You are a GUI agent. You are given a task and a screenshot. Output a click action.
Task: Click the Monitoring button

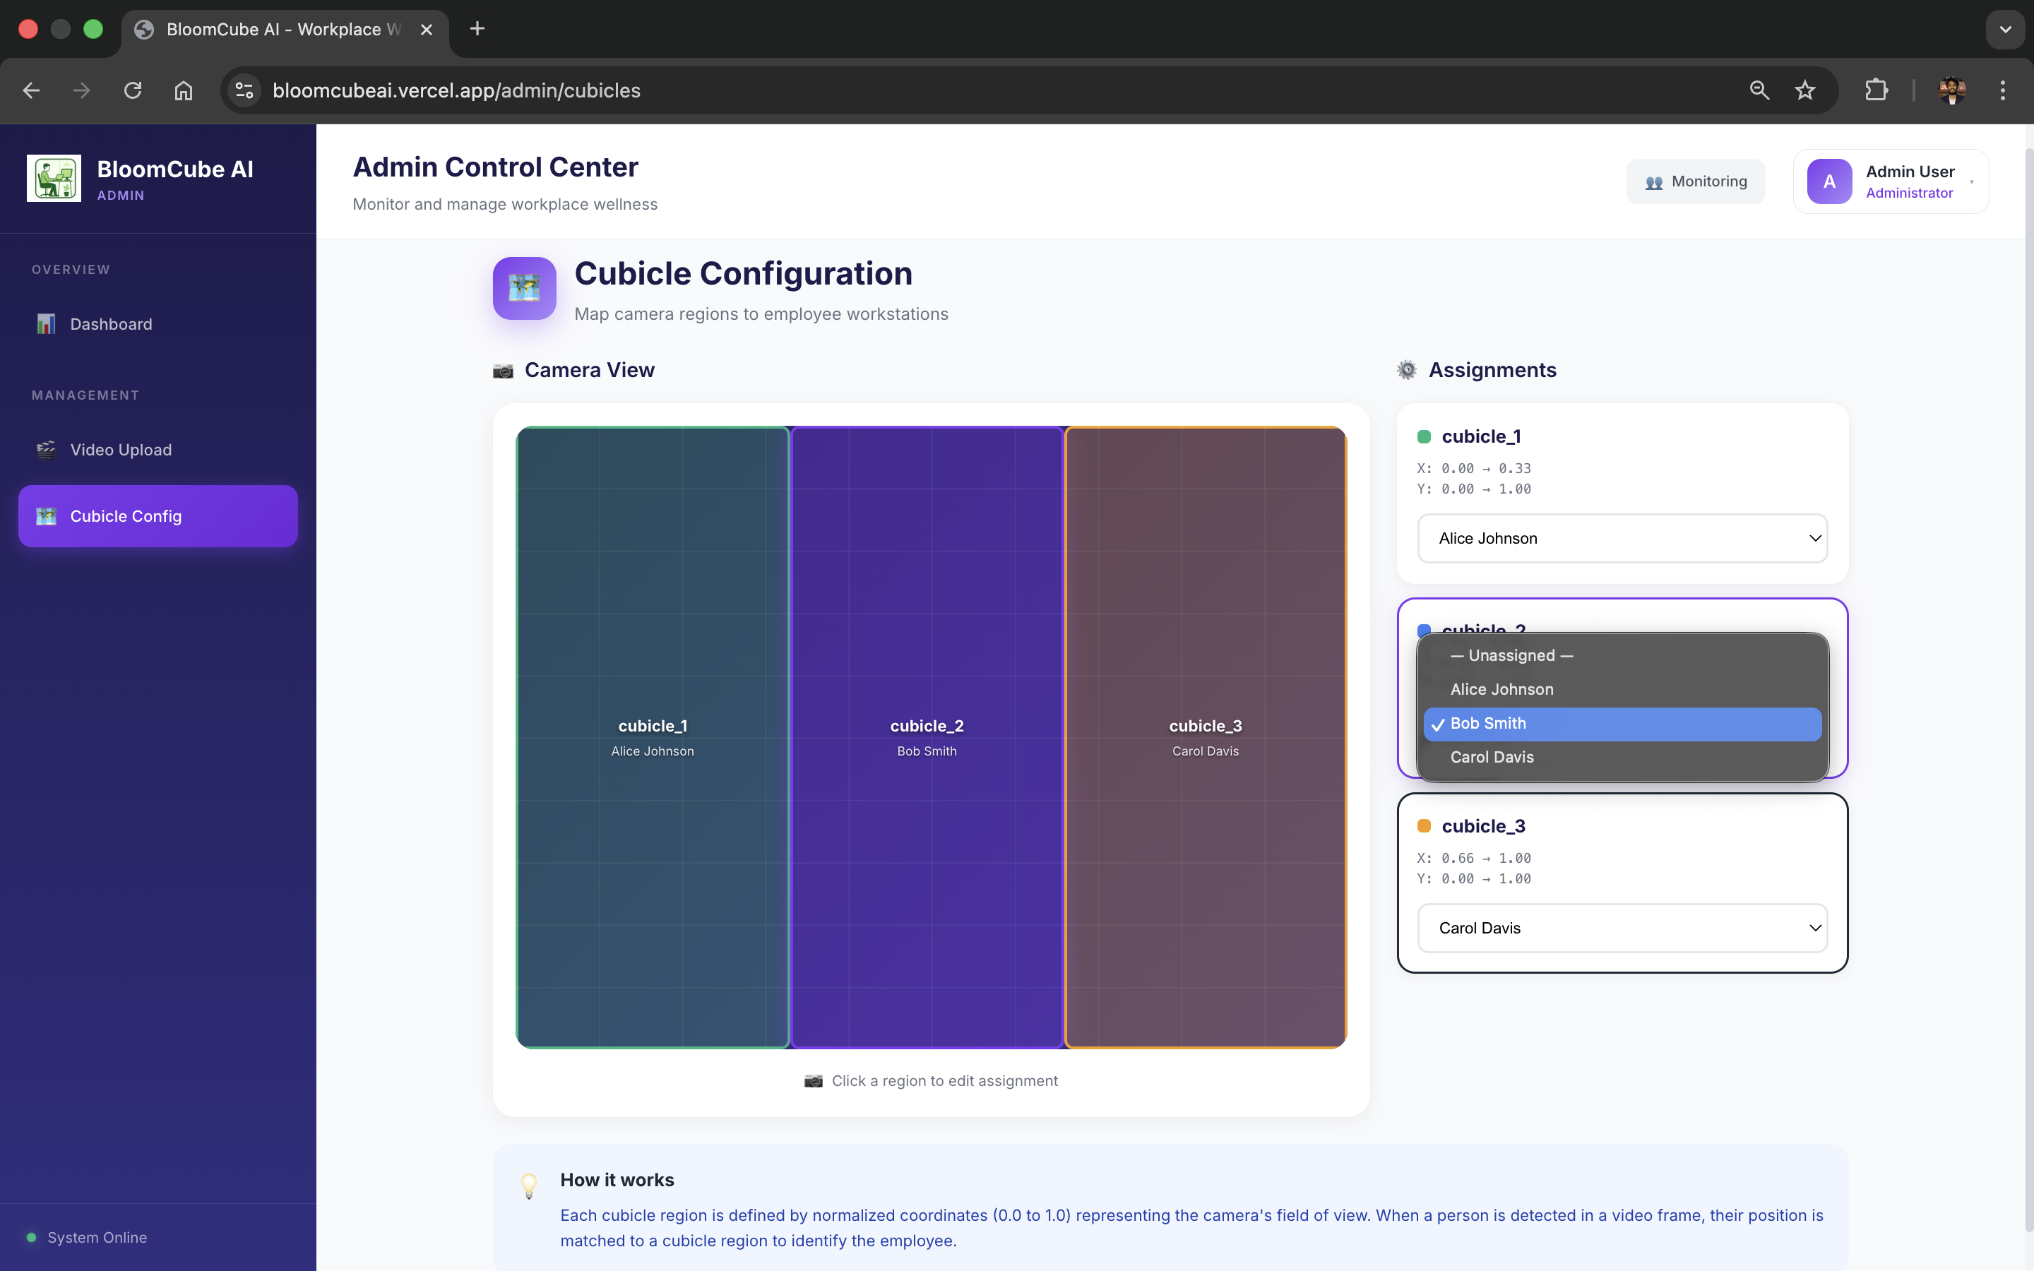tap(1695, 181)
